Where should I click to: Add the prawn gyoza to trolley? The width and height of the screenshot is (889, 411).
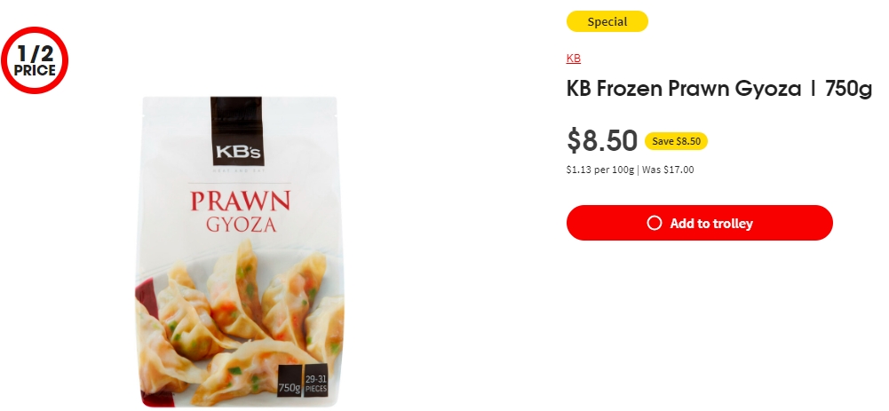click(700, 223)
